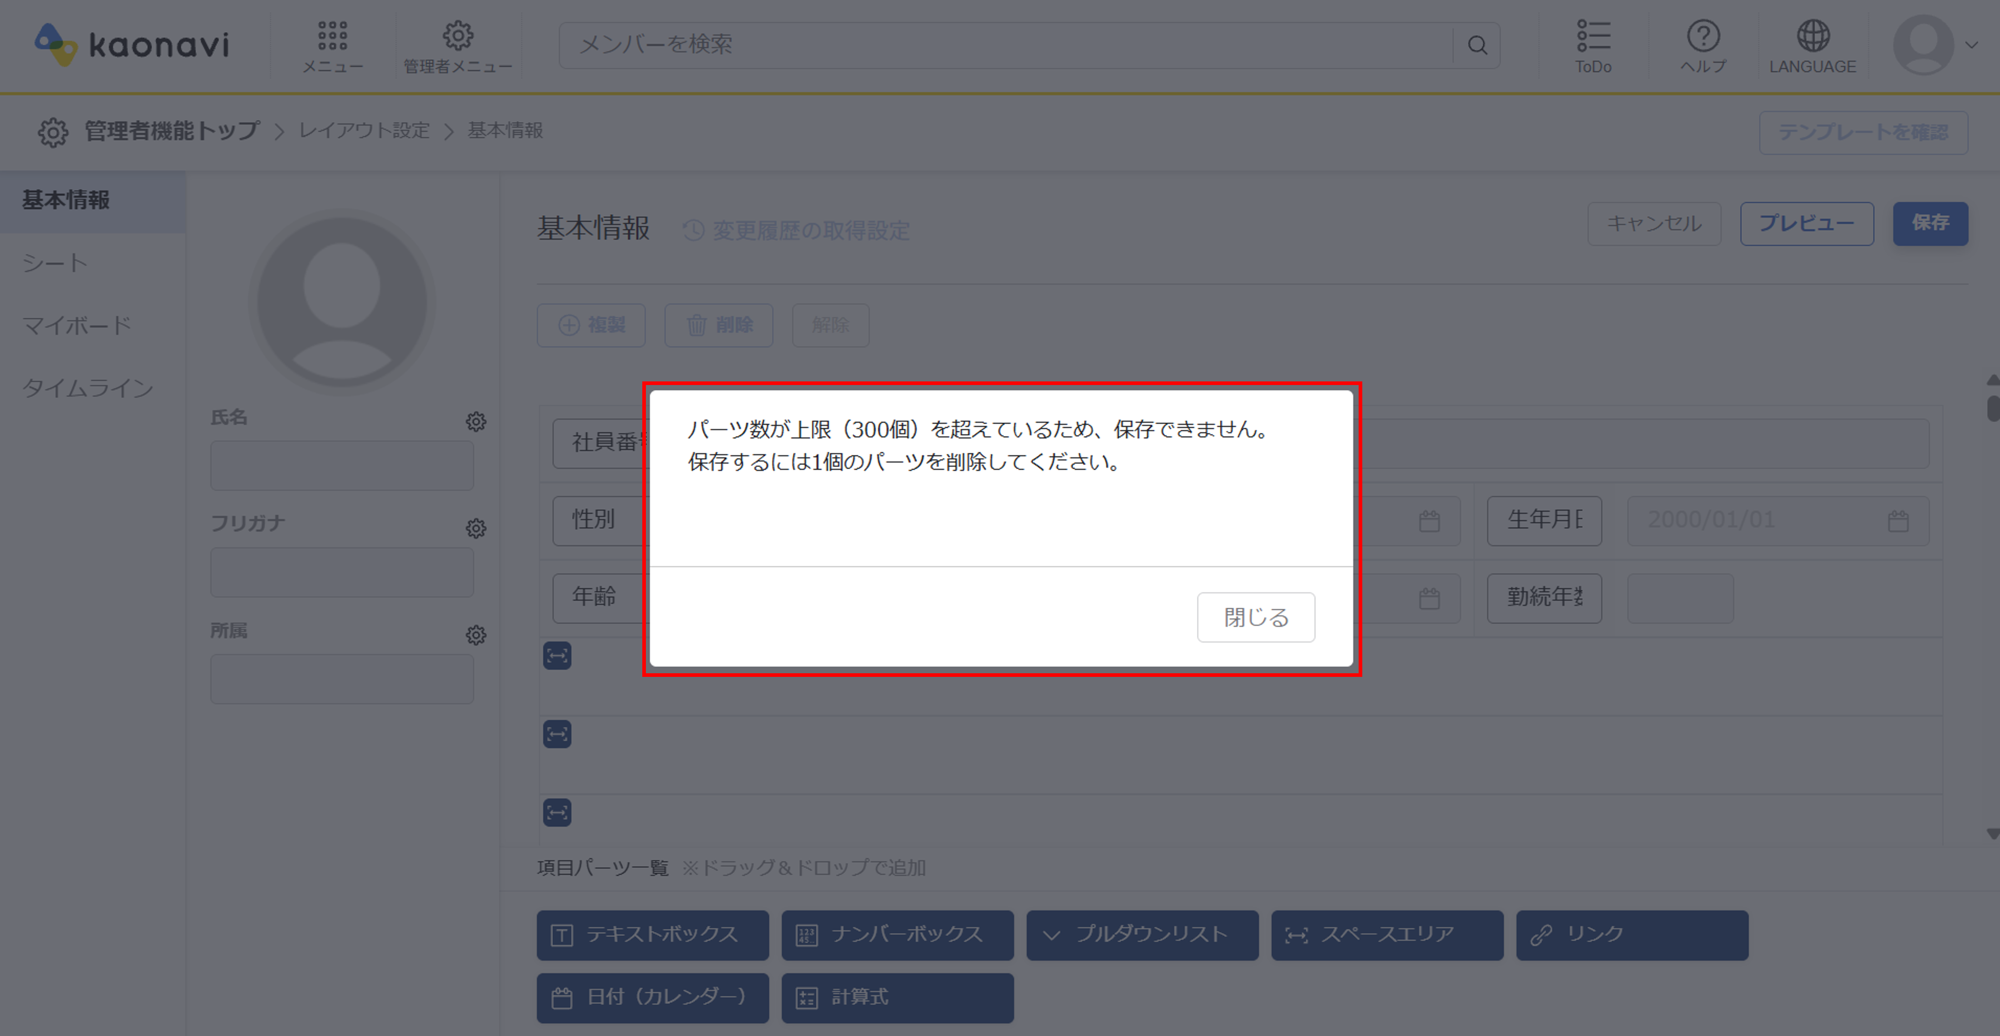
Task: Select the 年齢 label part
Action: pos(599,598)
